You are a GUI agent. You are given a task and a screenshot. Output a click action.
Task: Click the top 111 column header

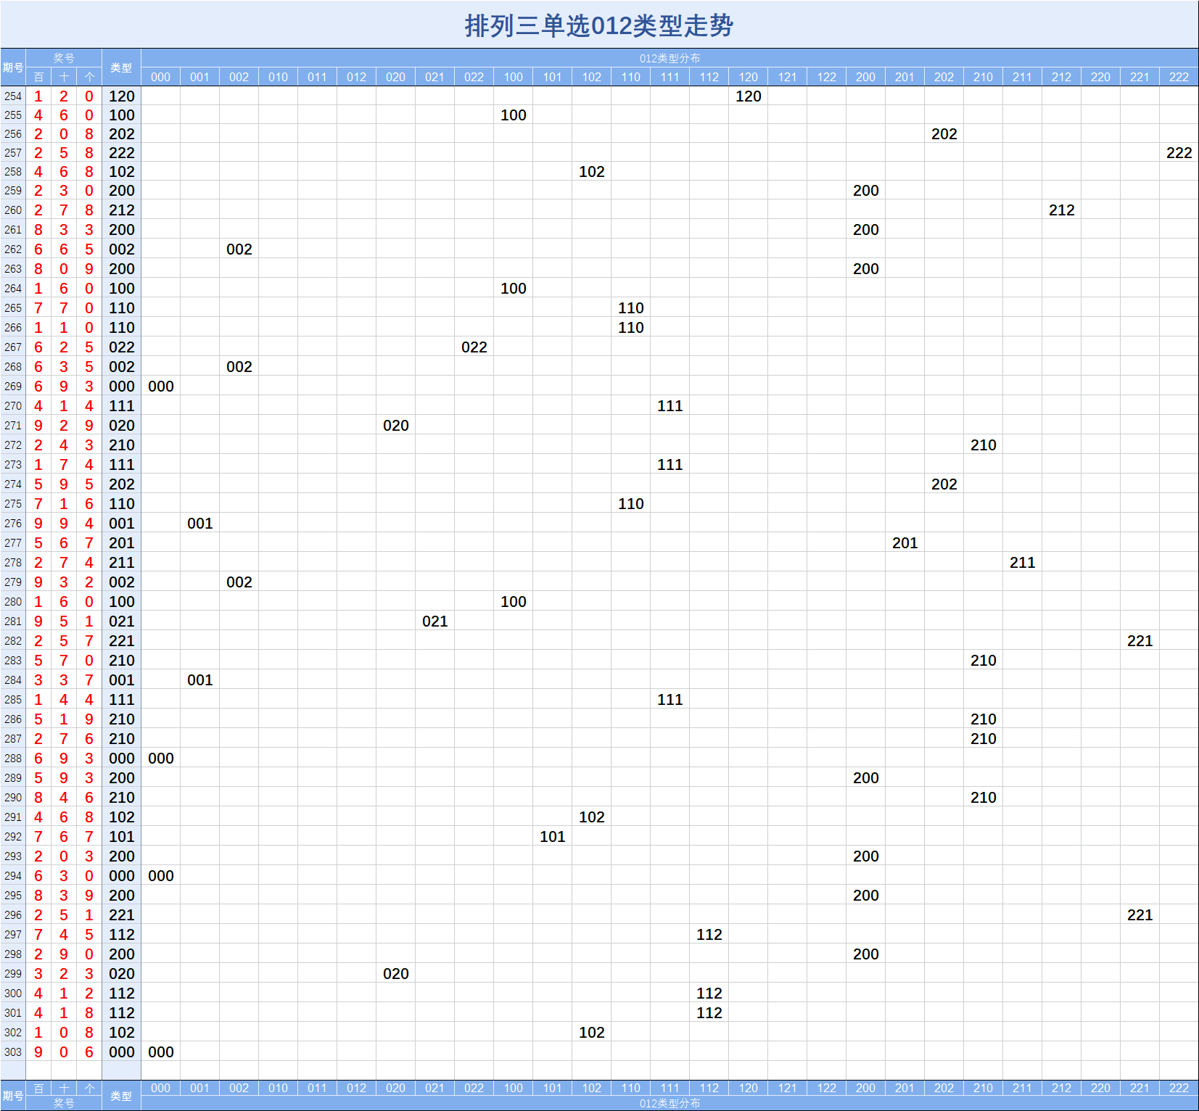(x=670, y=77)
